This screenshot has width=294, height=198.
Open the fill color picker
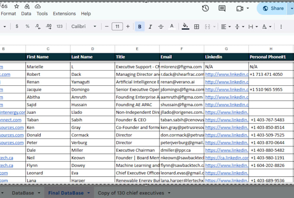click(185, 27)
